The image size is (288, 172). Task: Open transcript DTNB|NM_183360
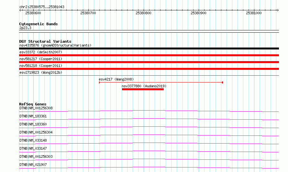[x=33, y=124]
